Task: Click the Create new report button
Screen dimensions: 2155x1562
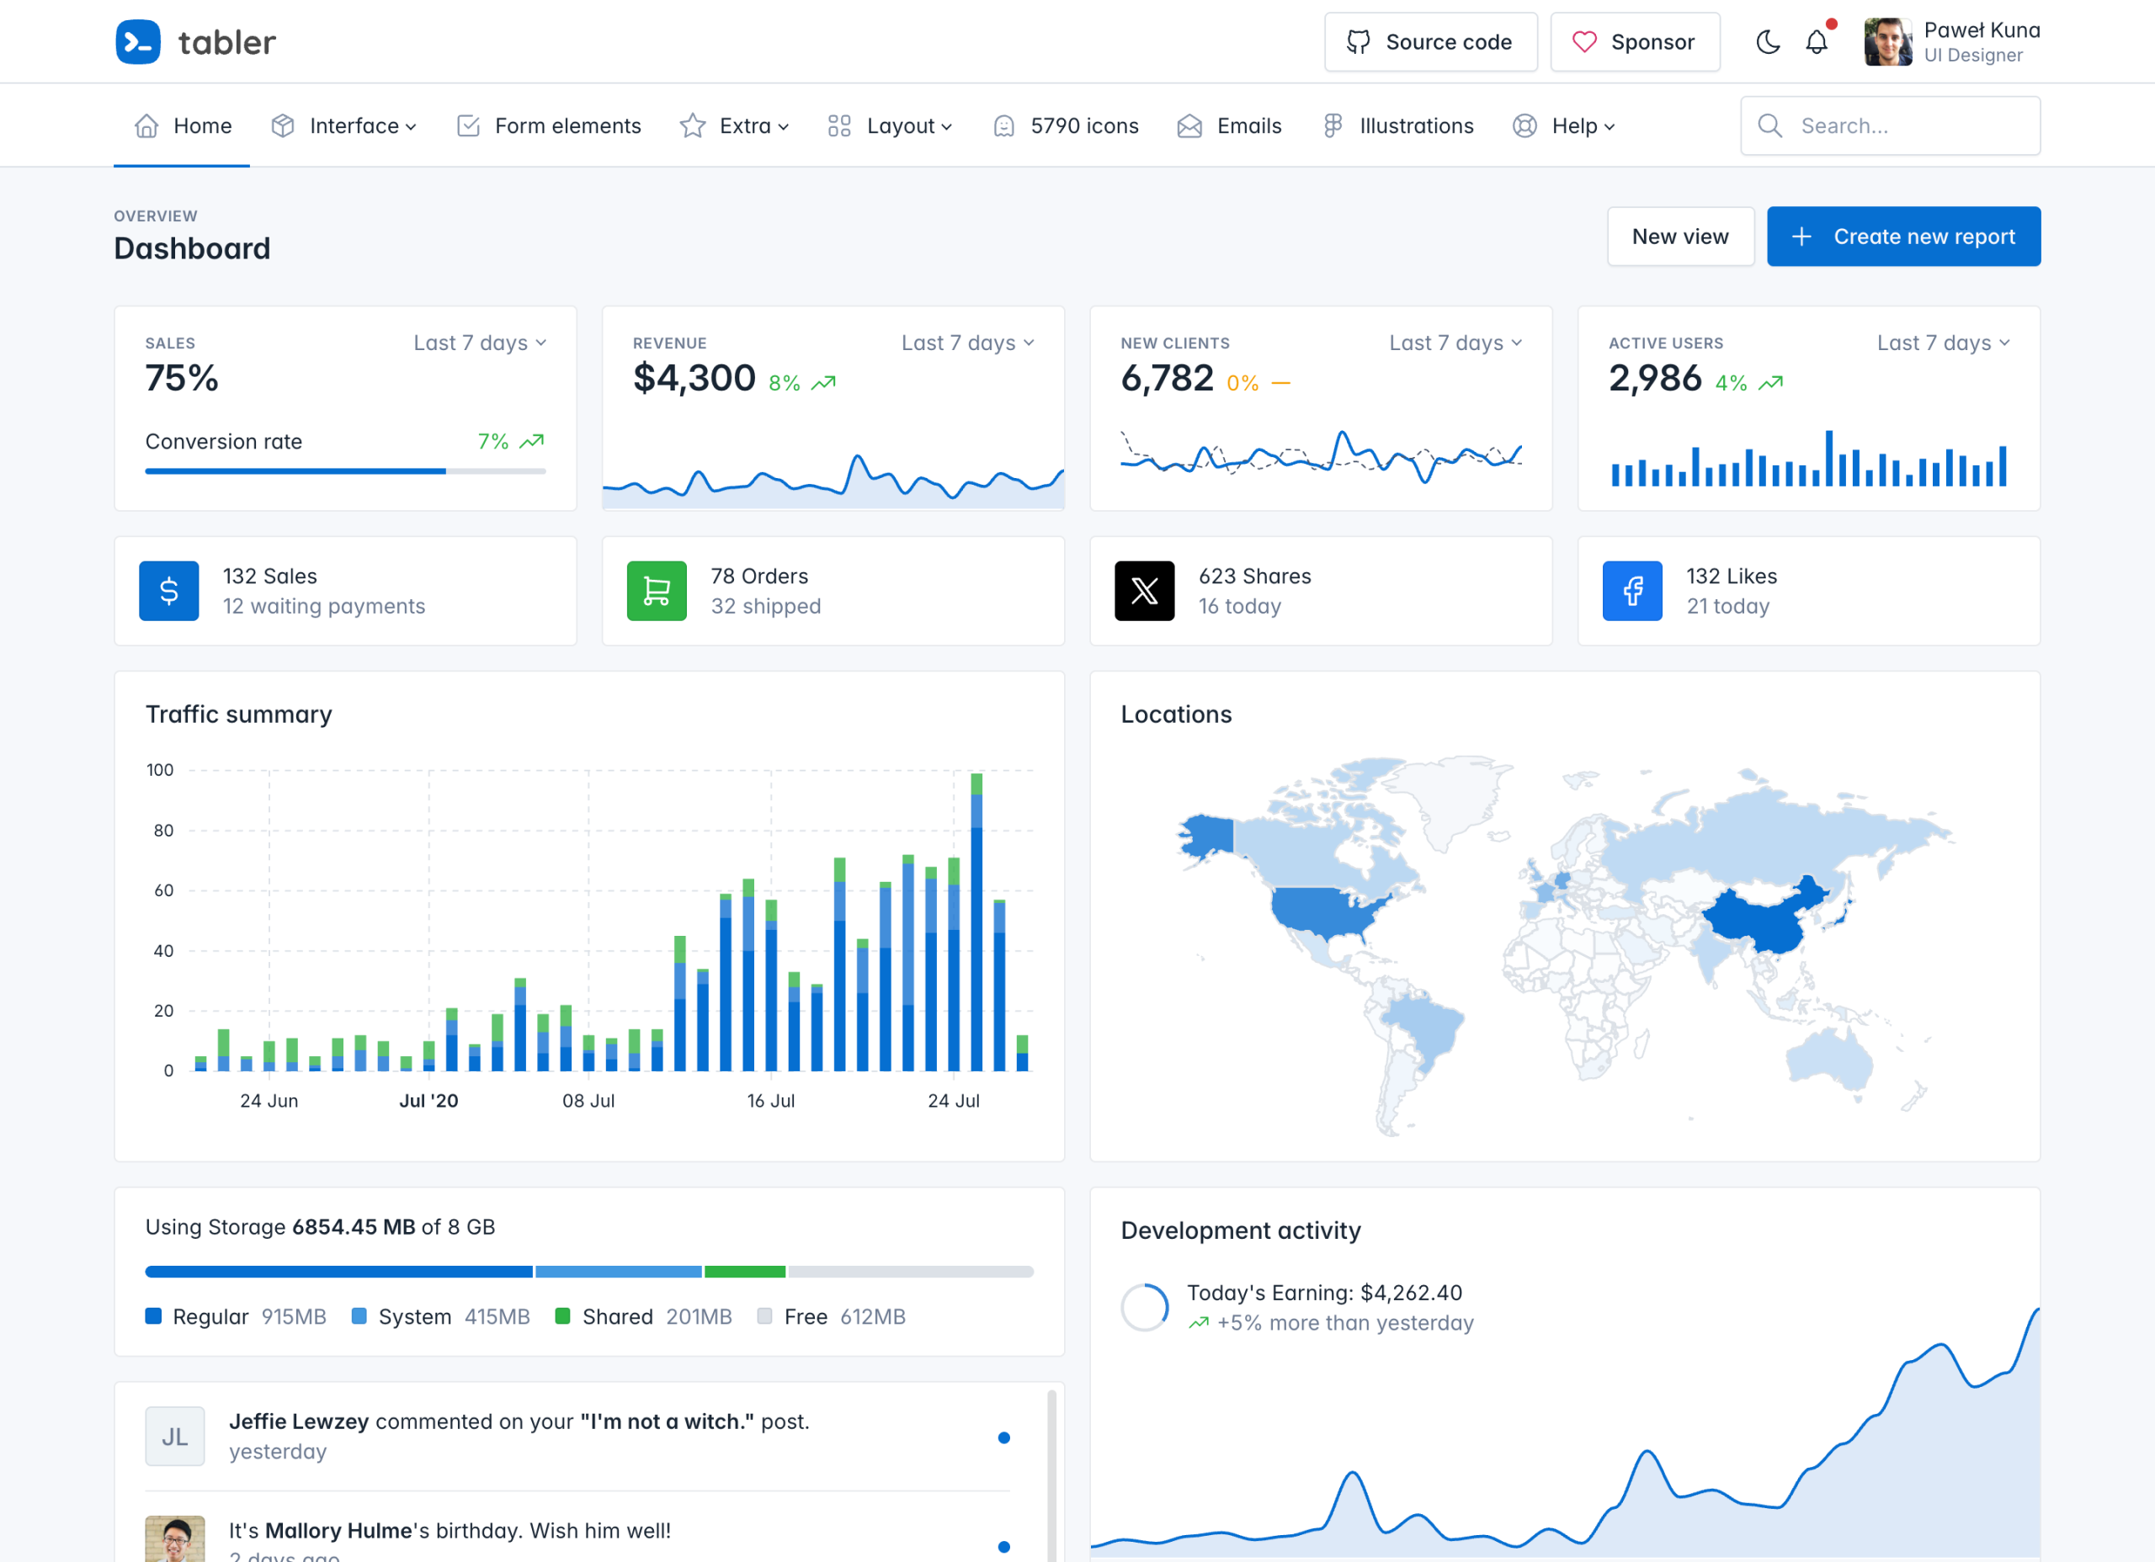Action: click(x=1903, y=236)
